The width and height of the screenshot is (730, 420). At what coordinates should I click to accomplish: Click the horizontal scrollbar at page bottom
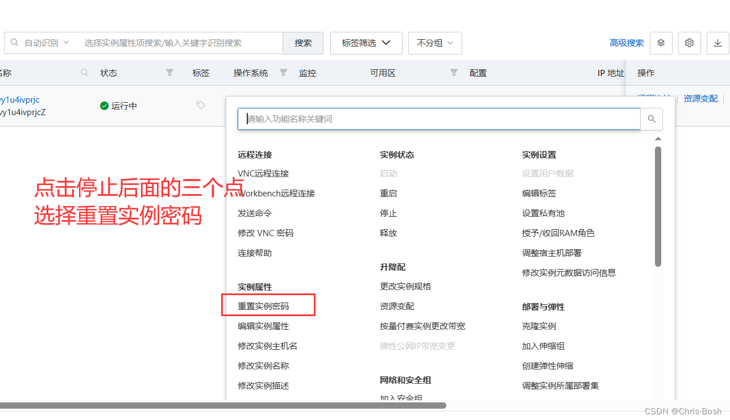pos(223,405)
